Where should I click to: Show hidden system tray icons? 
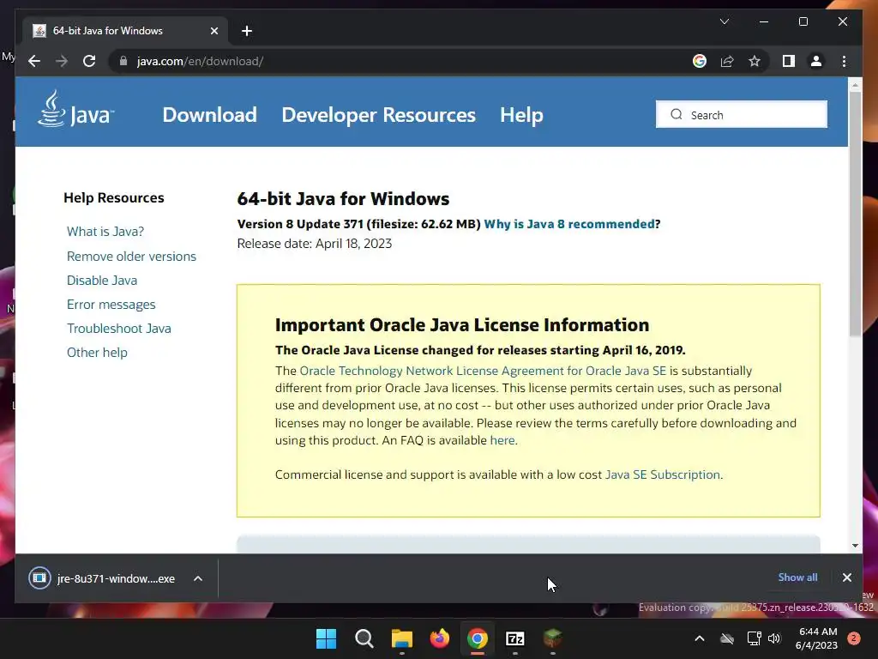pyautogui.click(x=700, y=638)
